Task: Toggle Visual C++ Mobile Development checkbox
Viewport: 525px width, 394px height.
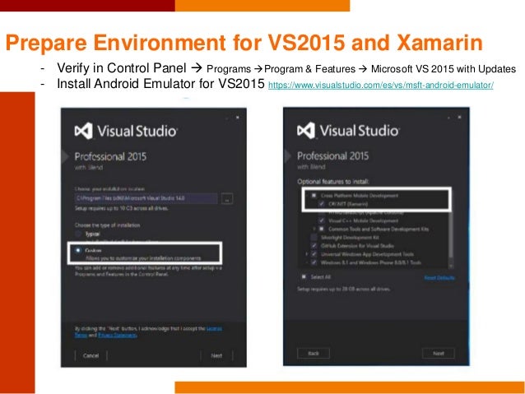Action: point(322,220)
